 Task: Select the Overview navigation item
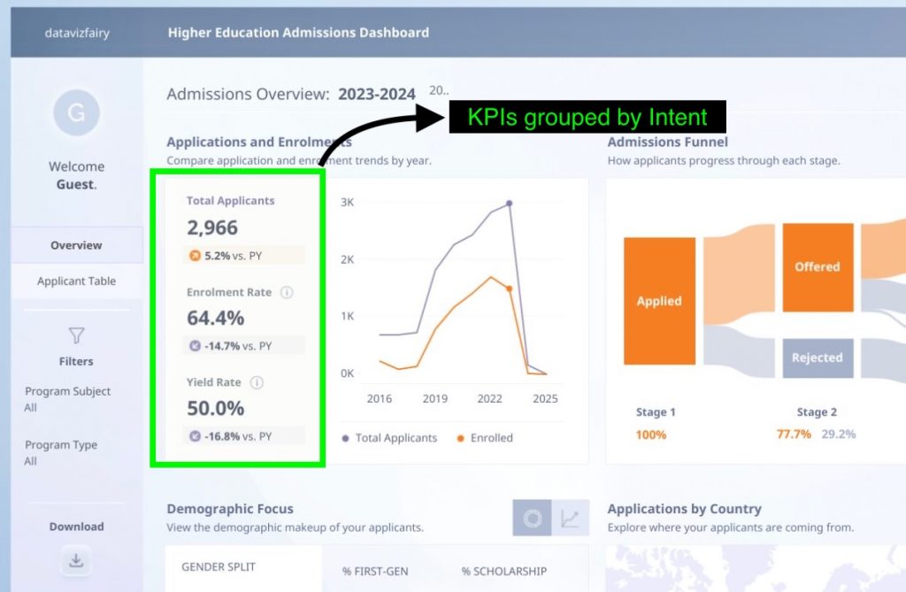coord(76,245)
